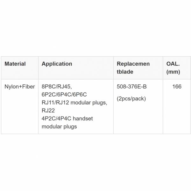This screenshot has height=191, width=191.
Task: Select the Application column header
Action: coord(57,64)
